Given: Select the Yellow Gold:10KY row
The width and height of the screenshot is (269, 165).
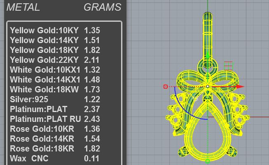Looking at the screenshot, I should coord(55,30).
